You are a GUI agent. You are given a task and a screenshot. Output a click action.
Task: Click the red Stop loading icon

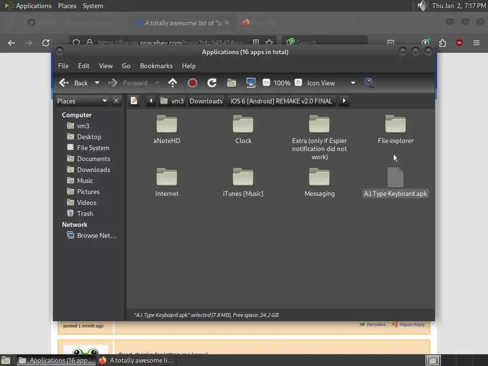click(x=193, y=83)
